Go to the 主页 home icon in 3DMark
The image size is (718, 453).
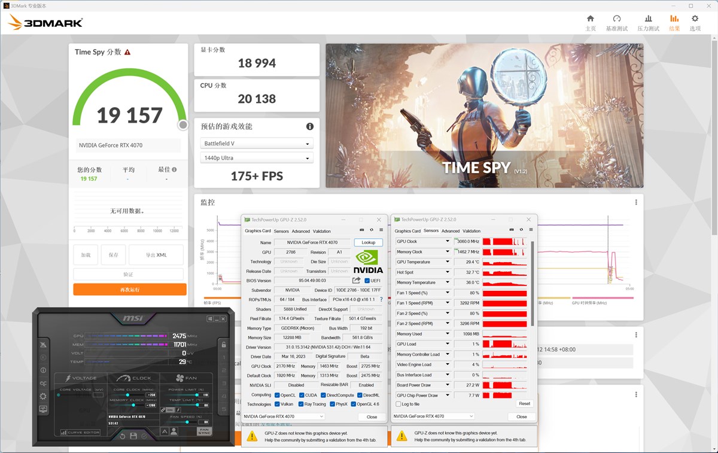(x=591, y=19)
